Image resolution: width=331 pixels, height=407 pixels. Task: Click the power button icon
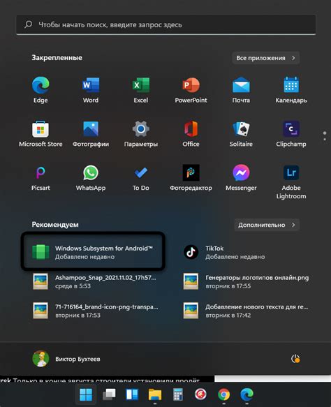click(295, 359)
